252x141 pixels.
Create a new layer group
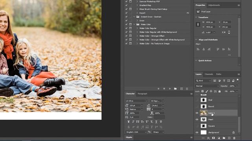(x=224, y=138)
